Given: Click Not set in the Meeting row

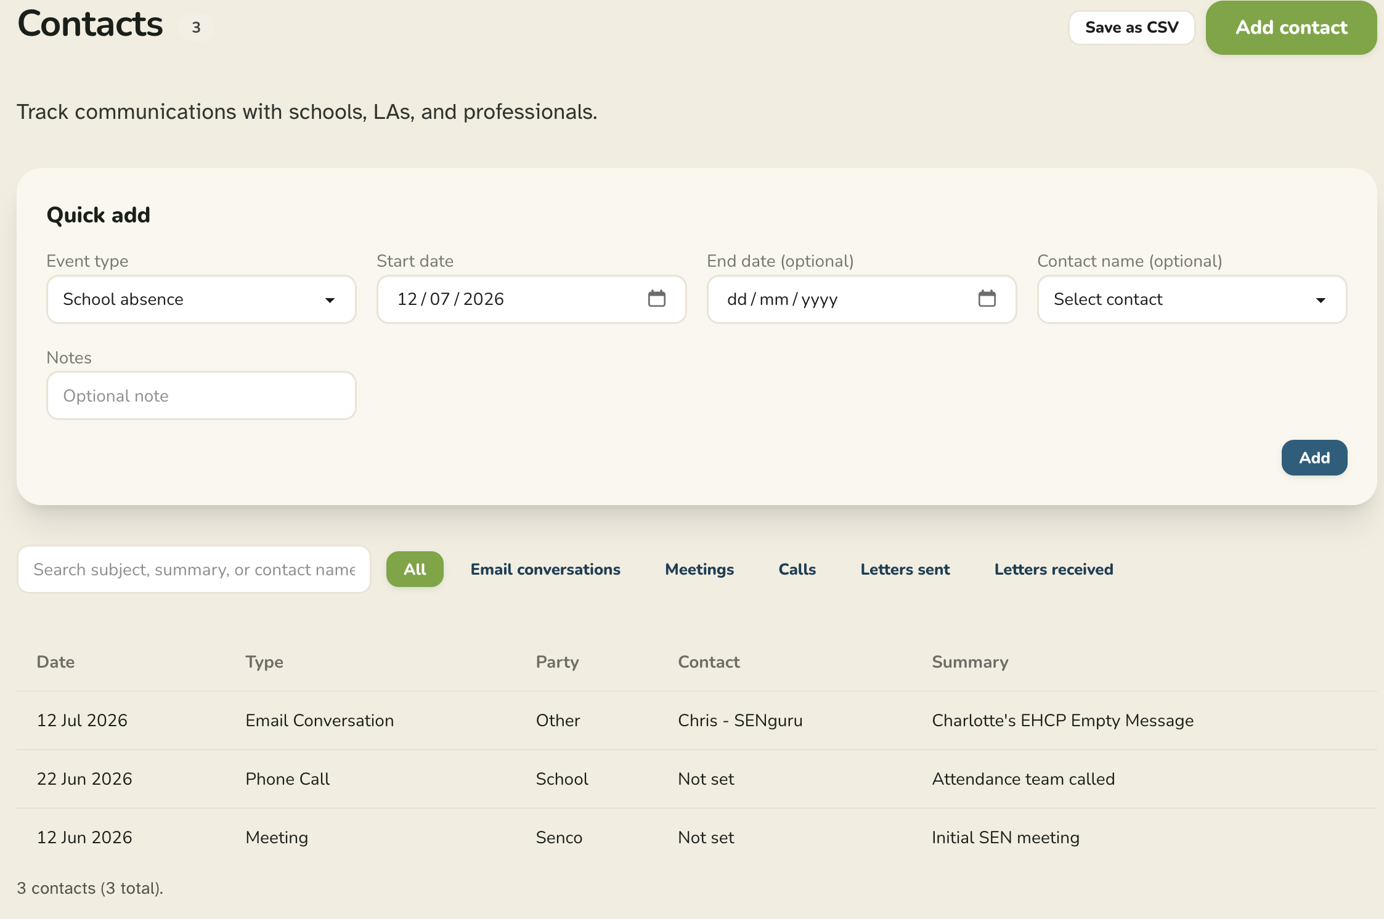Looking at the screenshot, I should tap(706, 837).
